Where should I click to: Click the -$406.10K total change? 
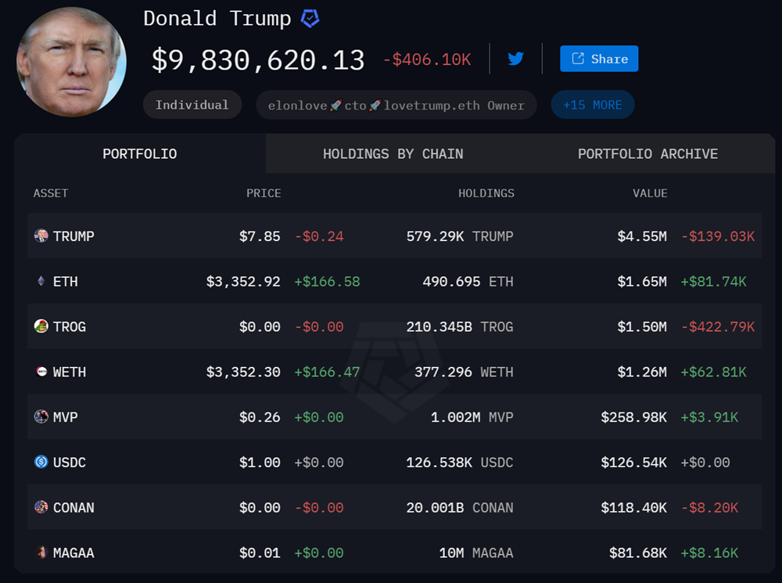click(x=427, y=59)
